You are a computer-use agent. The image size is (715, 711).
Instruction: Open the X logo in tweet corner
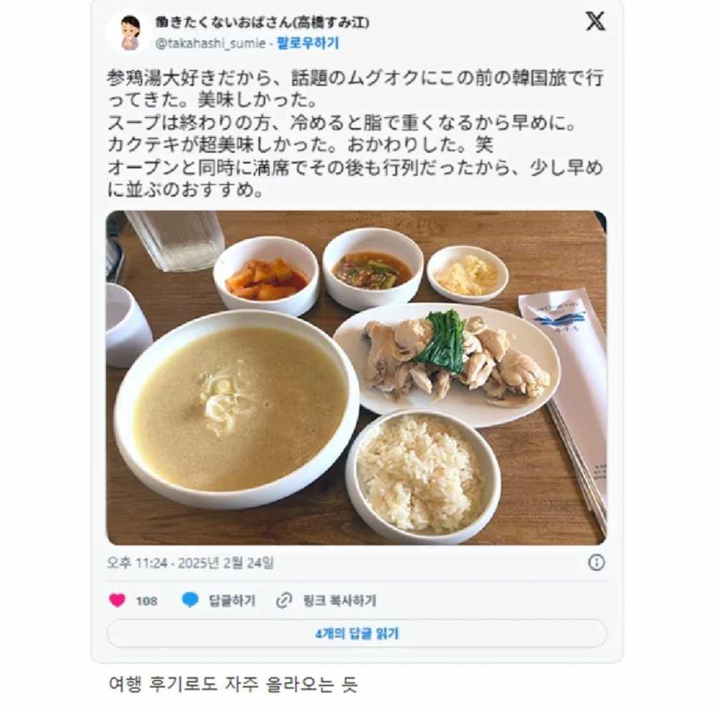click(596, 21)
